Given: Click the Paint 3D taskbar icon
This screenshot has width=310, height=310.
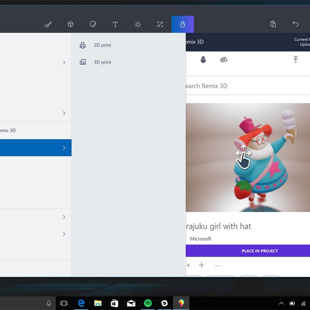Looking at the screenshot, I should [181, 303].
